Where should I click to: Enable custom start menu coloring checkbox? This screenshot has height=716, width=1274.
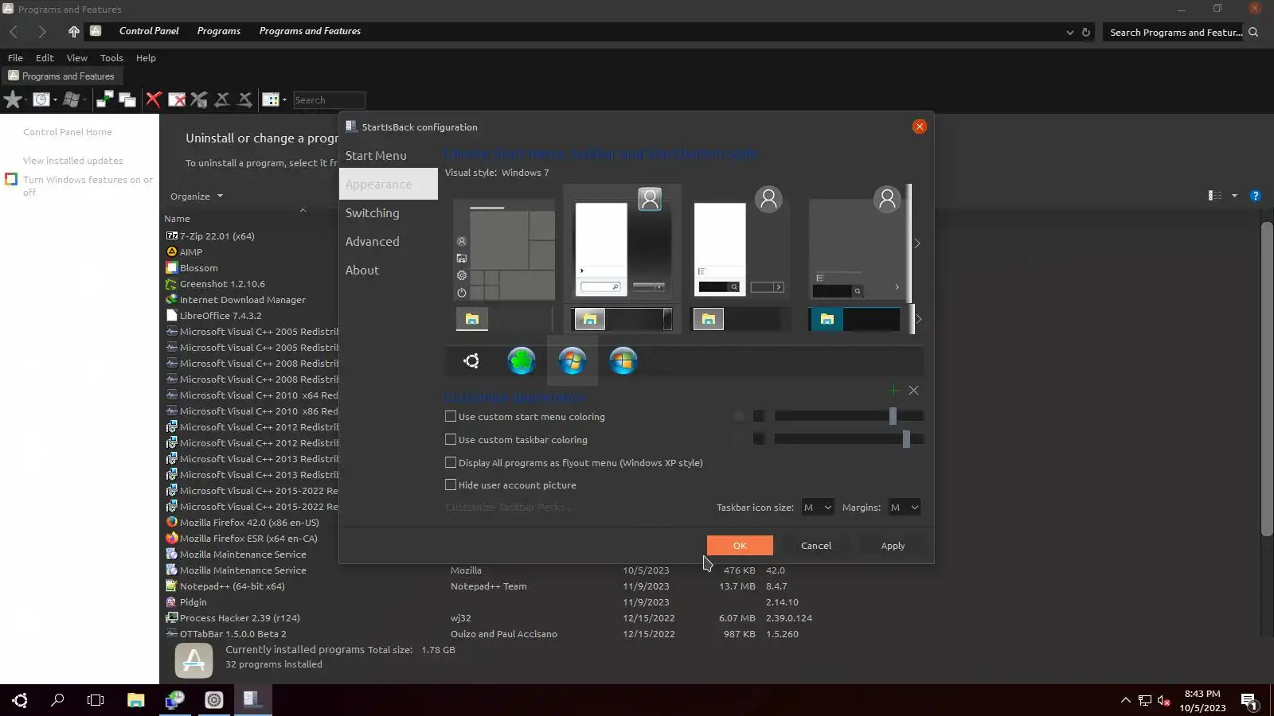[451, 416]
